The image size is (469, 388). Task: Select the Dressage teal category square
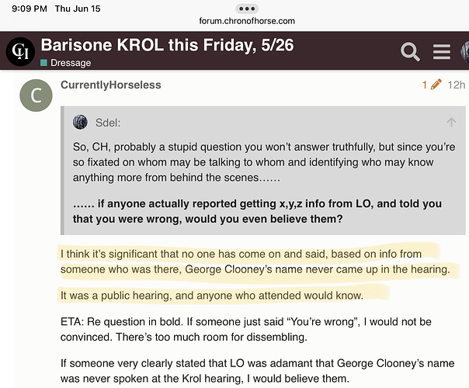(43, 63)
